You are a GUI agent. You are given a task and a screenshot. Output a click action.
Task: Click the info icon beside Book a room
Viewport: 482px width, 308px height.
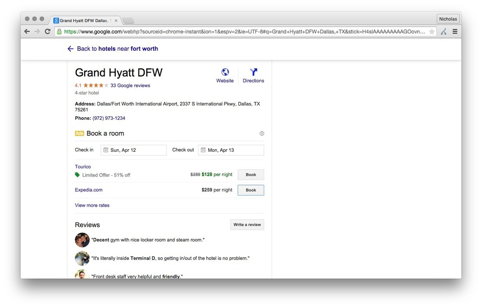click(x=262, y=133)
